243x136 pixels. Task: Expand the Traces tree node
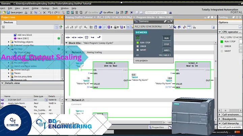coord(9,73)
